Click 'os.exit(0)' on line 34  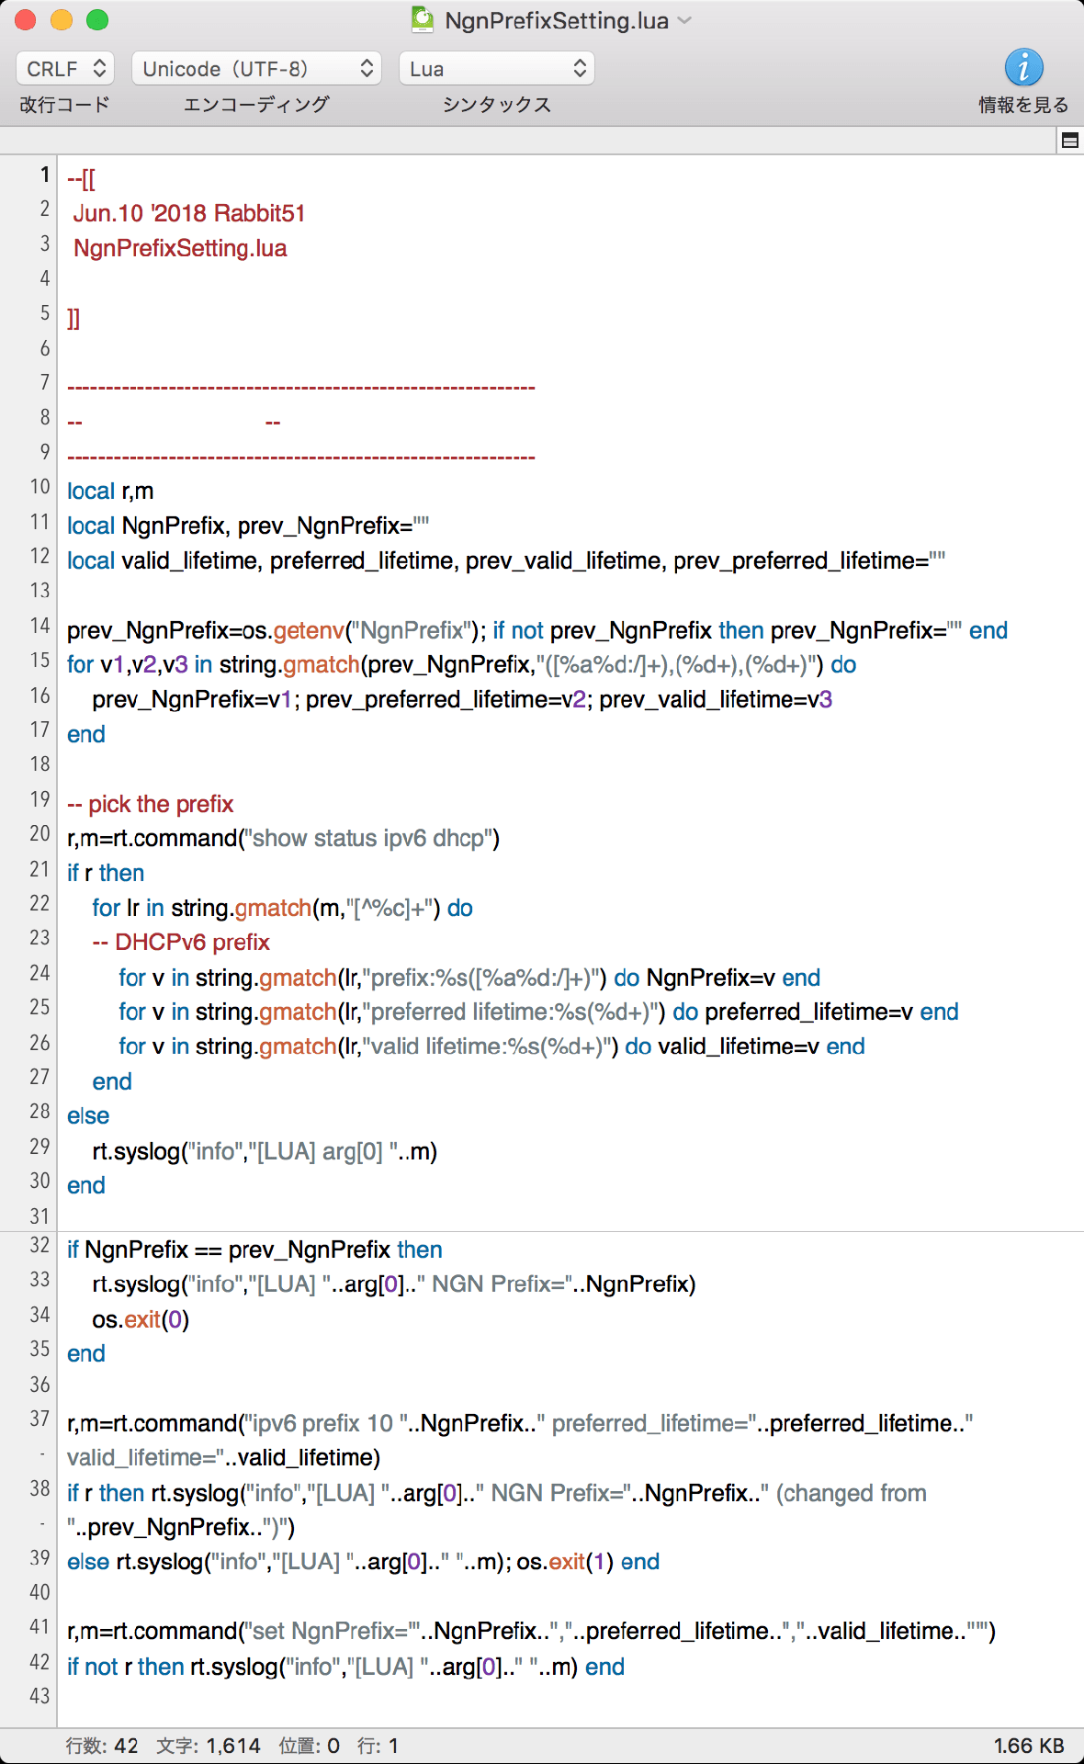pos(141,1319)
